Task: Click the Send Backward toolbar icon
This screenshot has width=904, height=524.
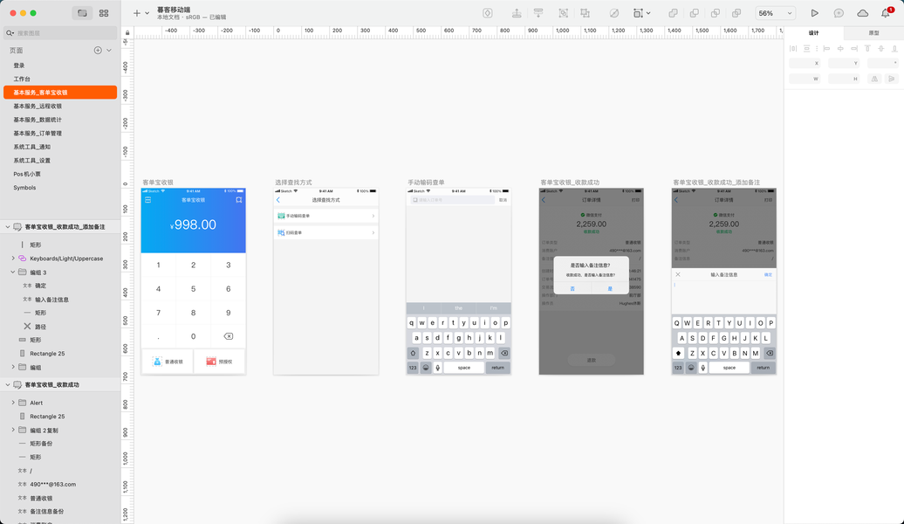Action: [x=538, y=13]
